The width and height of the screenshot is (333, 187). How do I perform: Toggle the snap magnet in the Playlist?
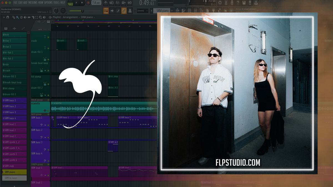pos(8,17)
